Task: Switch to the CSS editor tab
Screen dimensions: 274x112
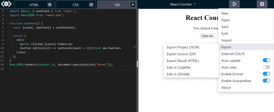Action: coord(76,5)
